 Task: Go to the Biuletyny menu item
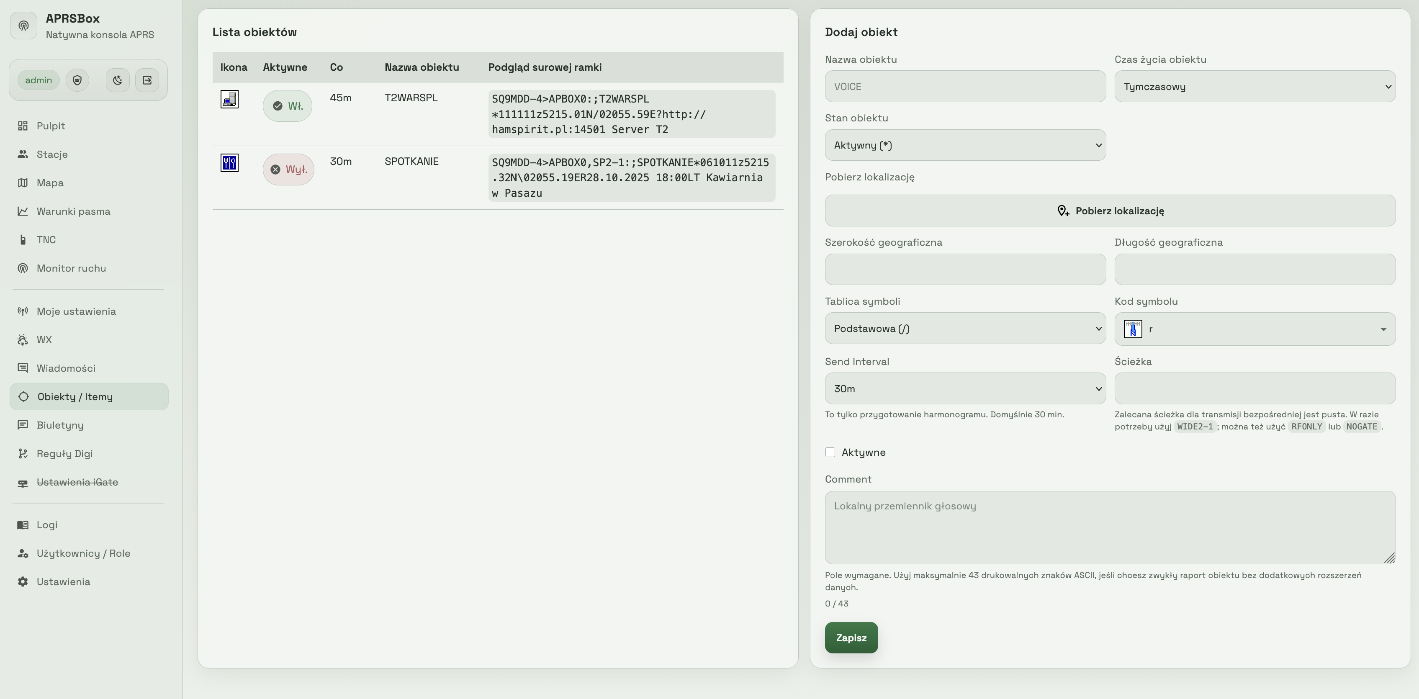(60, 425)
